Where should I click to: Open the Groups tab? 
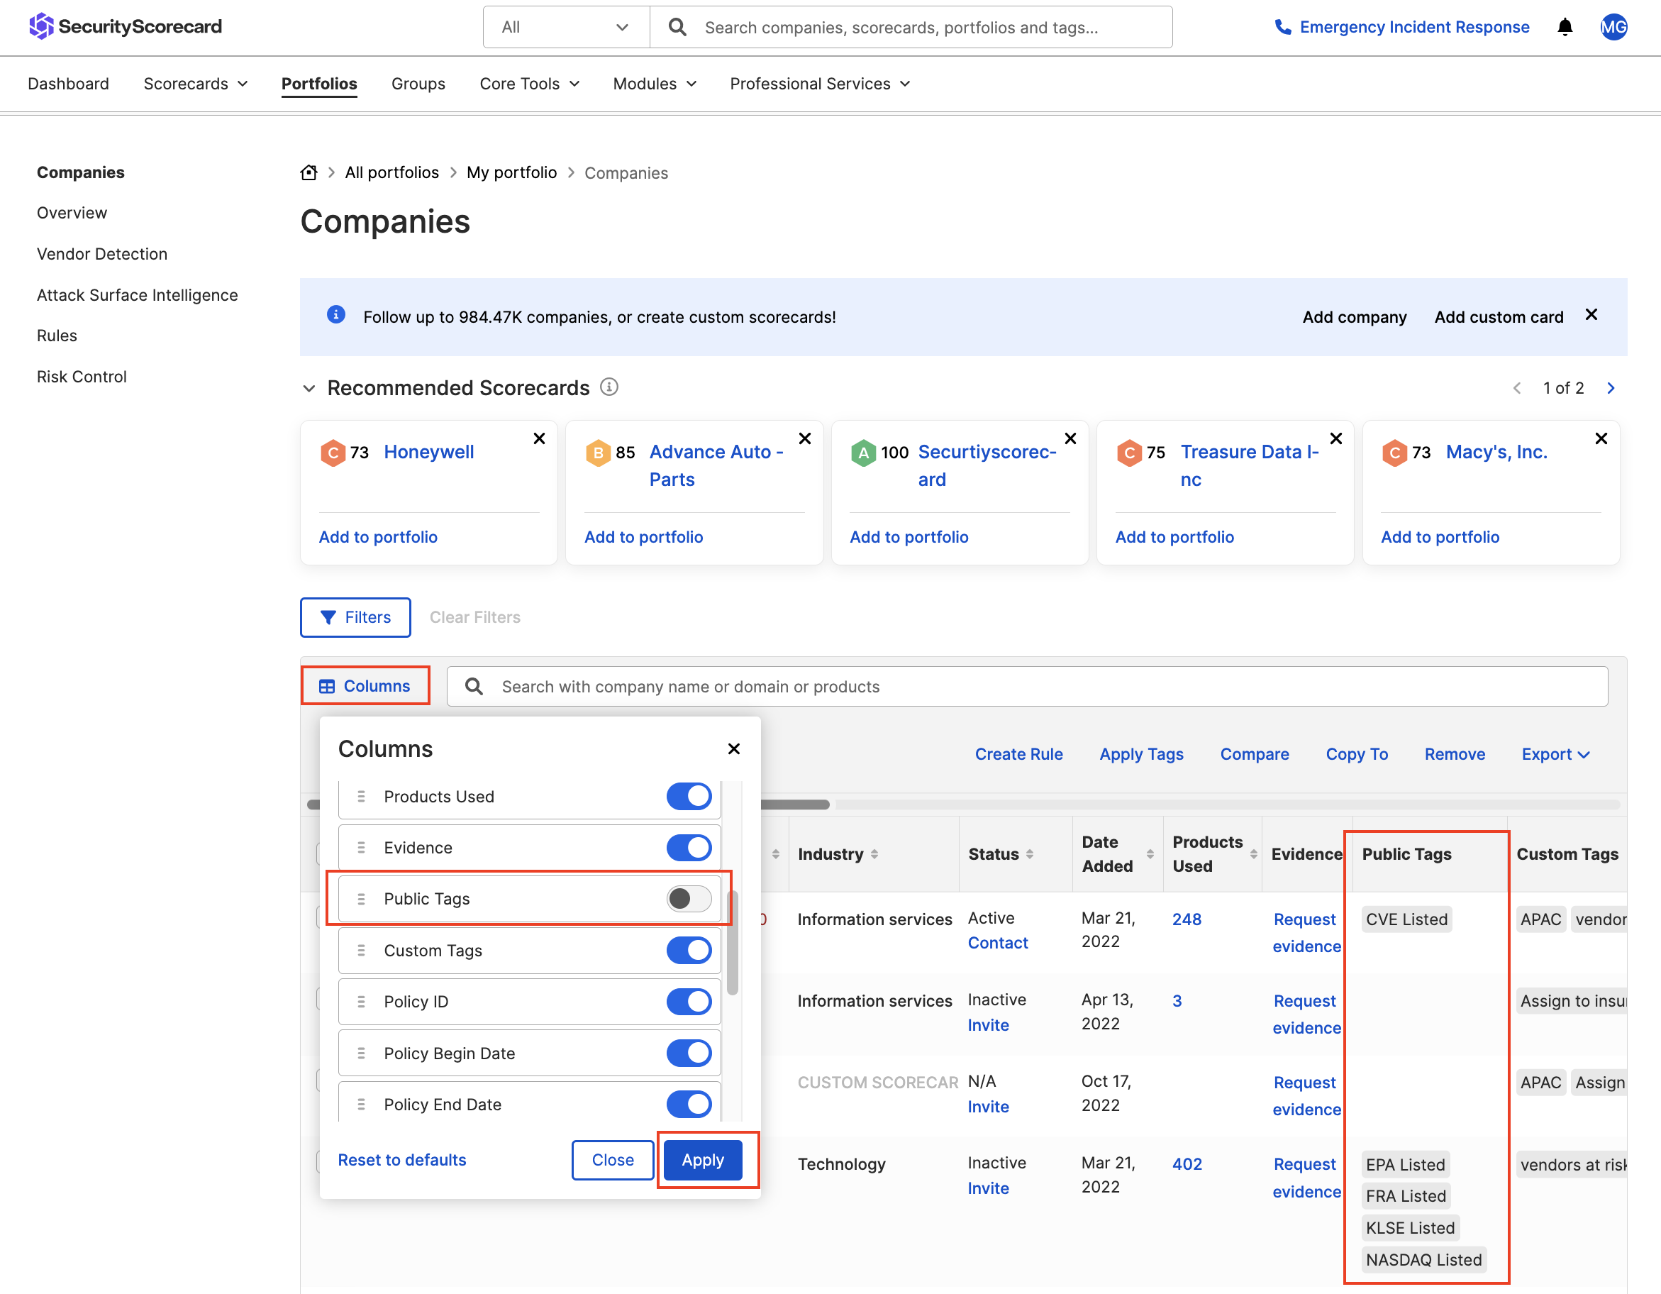(418, 84)
